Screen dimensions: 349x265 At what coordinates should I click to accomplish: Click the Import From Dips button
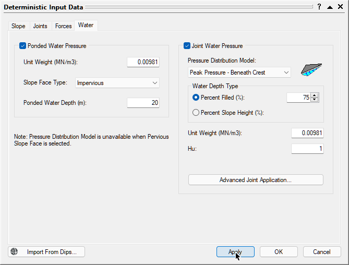46,251
